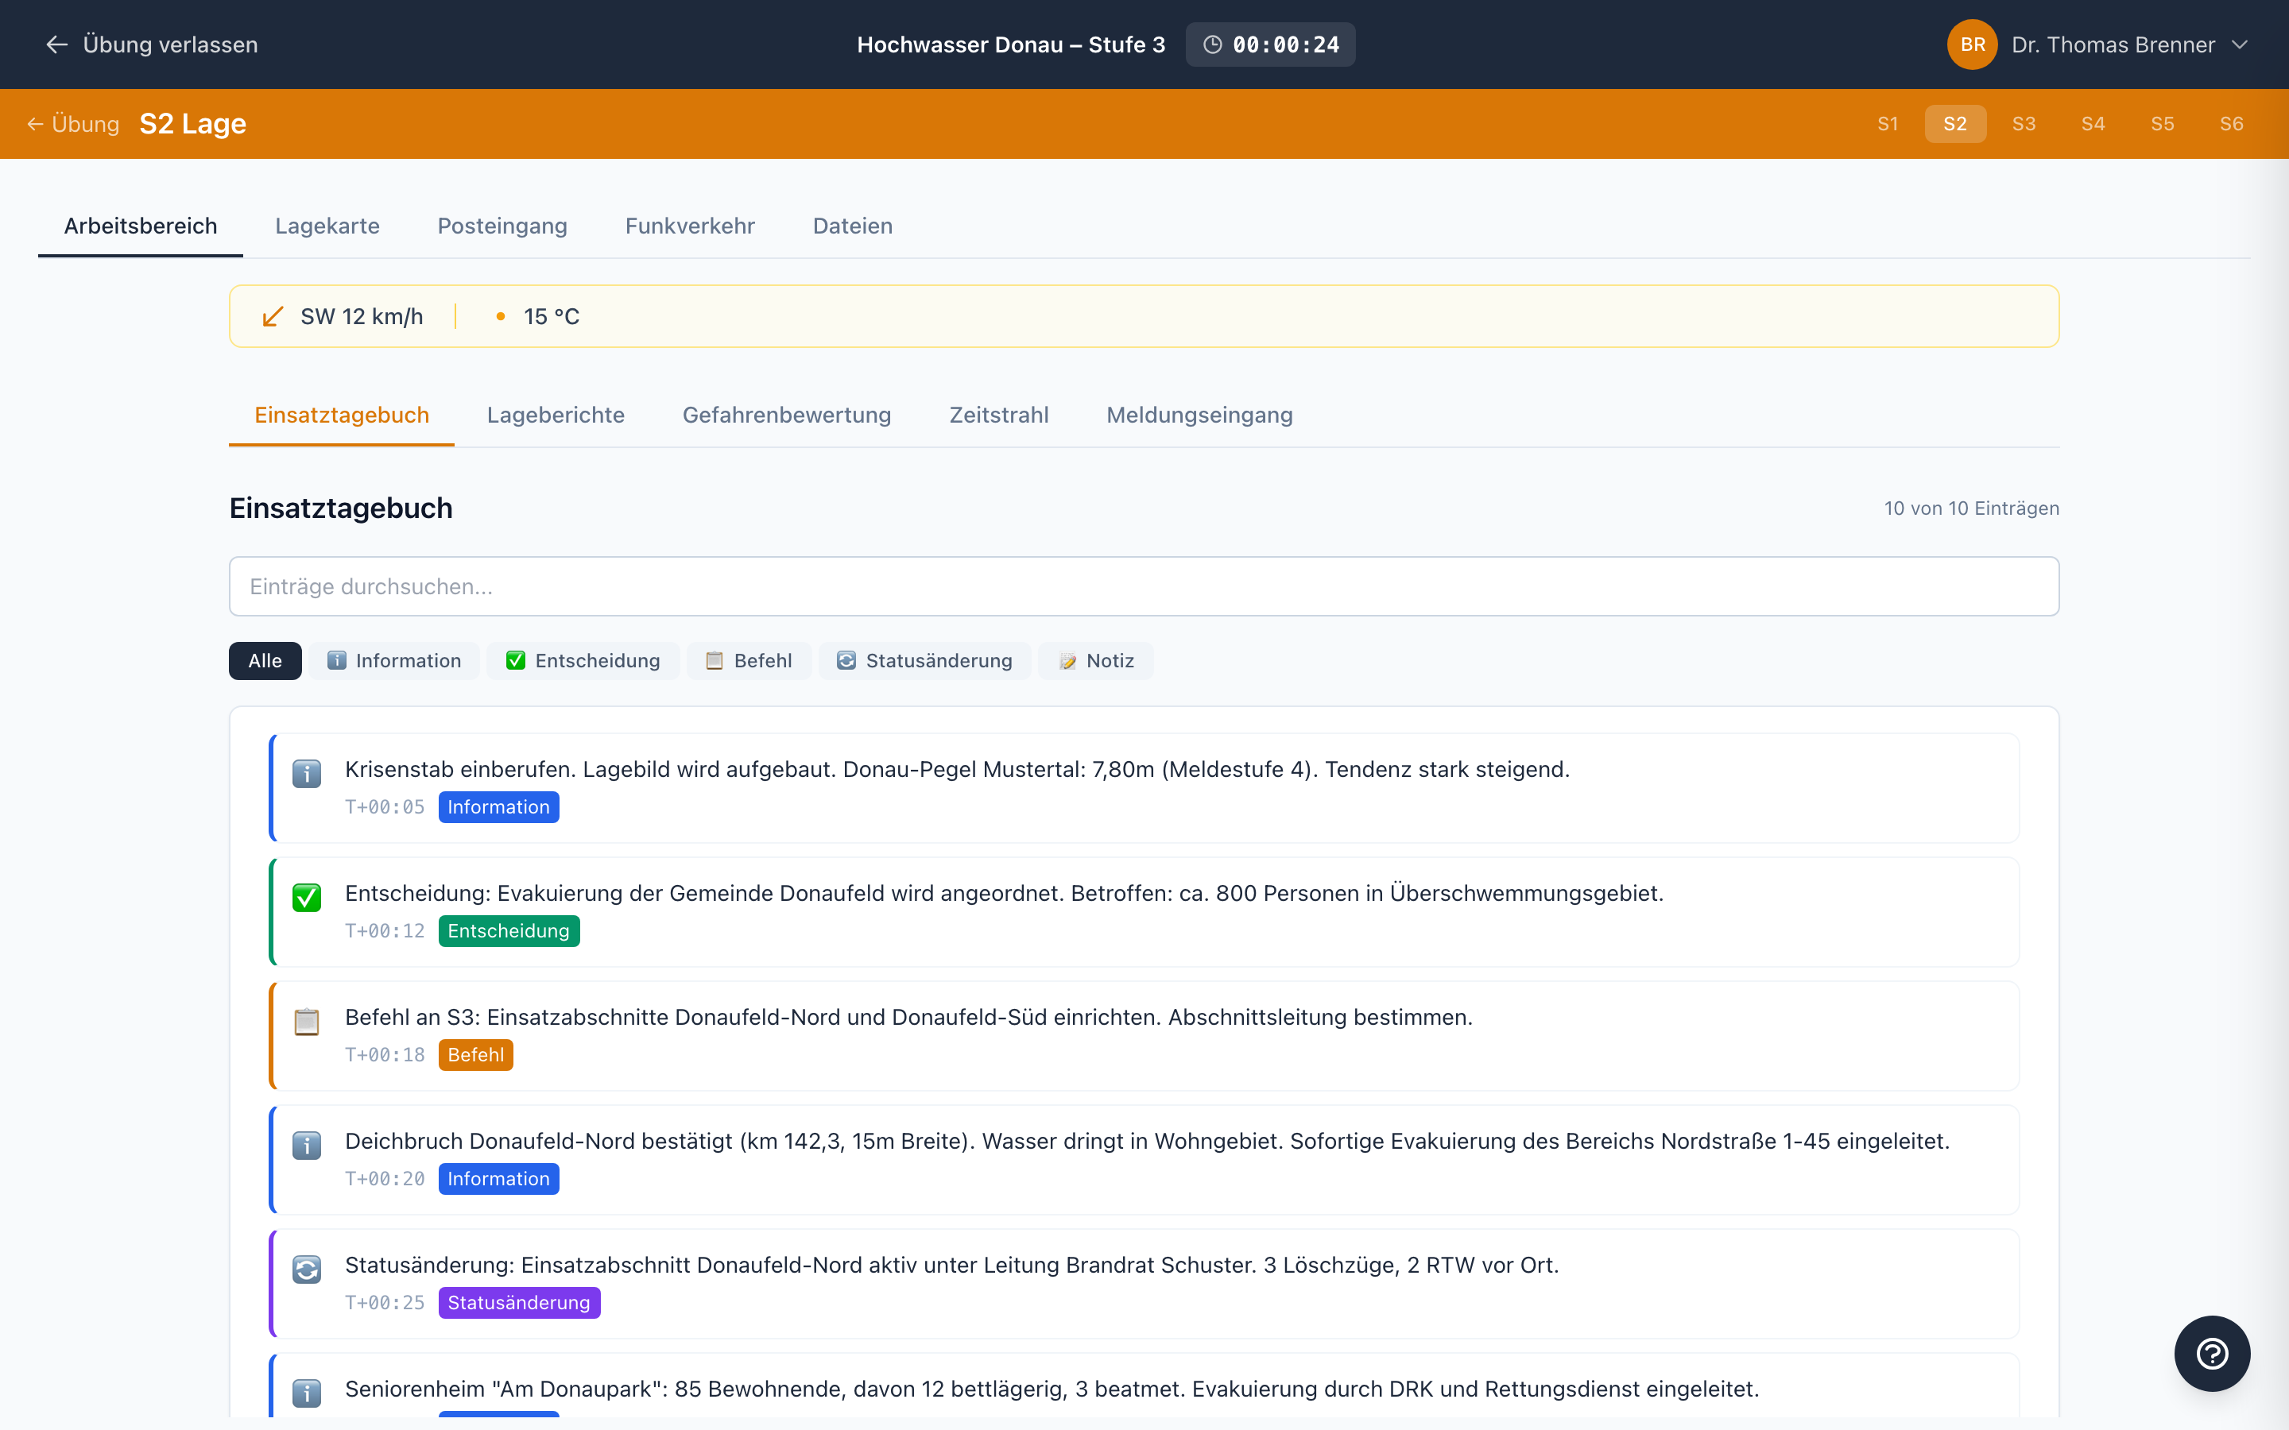The width and height of the screenshot is (2289, 1430).
Task: Switch to the Lagekarte tab
Action: 327,226
